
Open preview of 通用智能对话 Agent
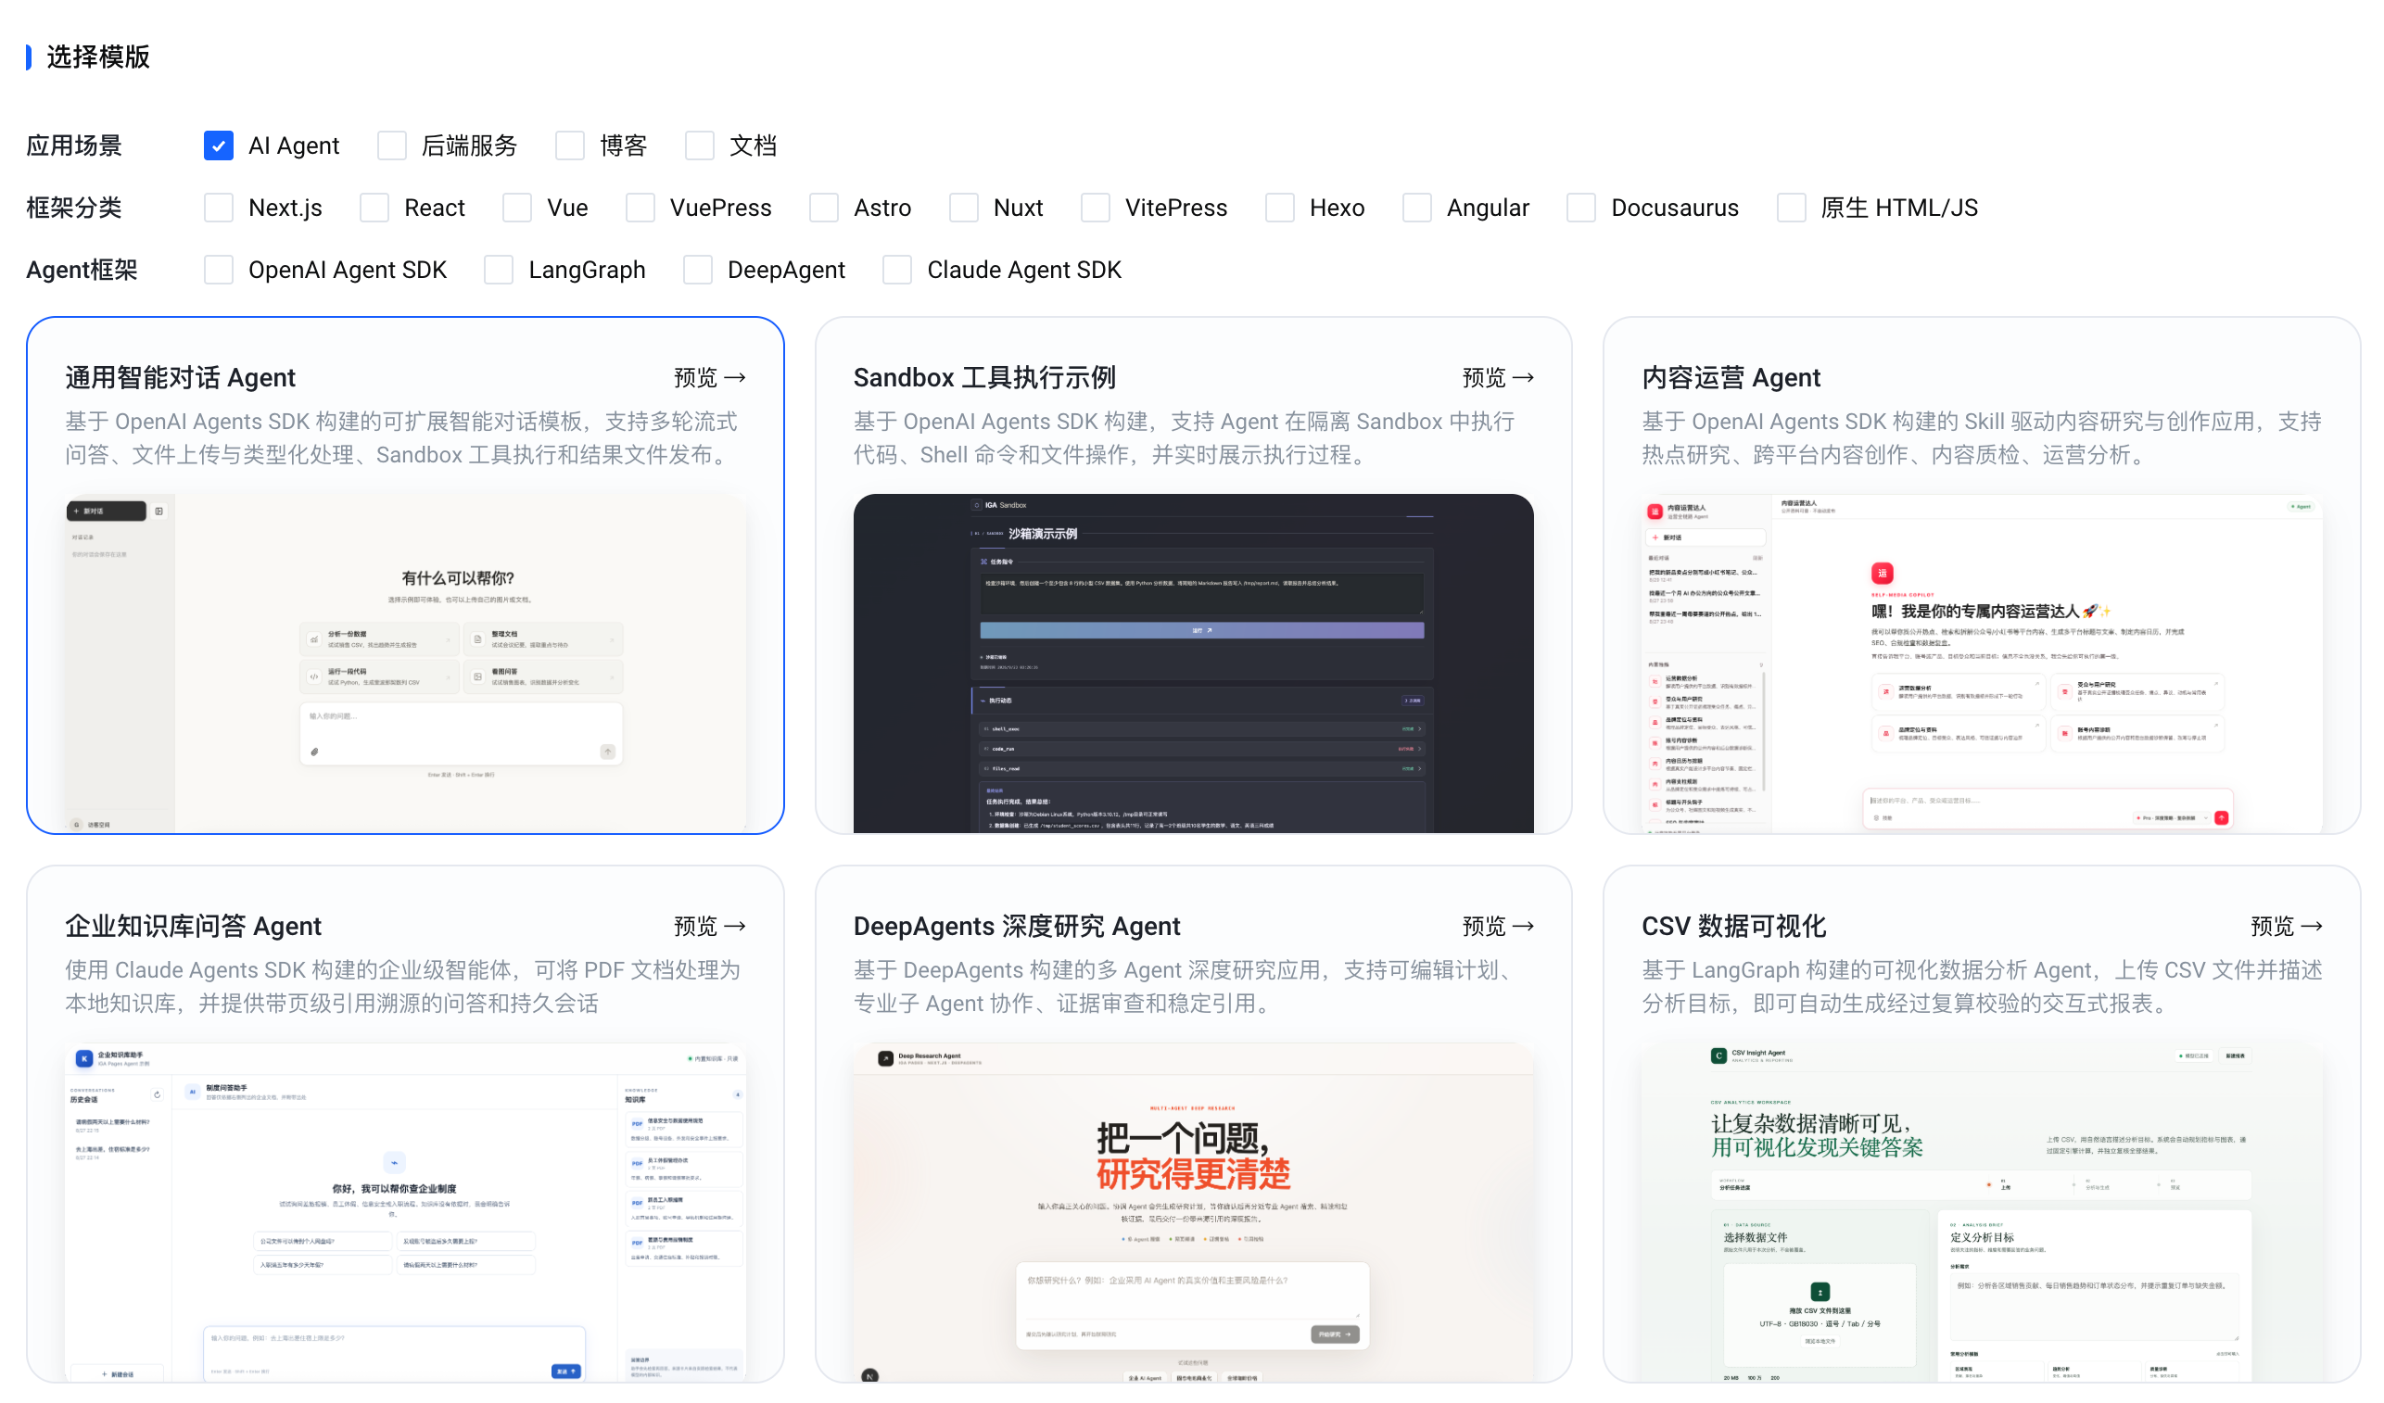709,378
